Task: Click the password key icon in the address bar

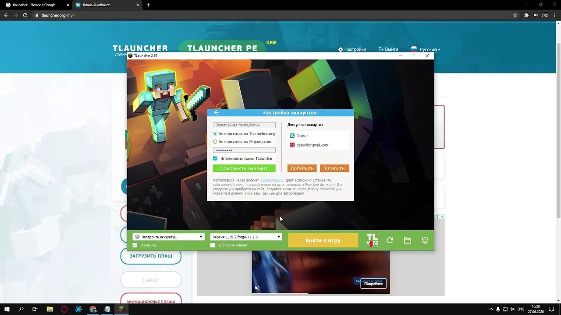Action: pyautogui.click(x=536, y=15)
